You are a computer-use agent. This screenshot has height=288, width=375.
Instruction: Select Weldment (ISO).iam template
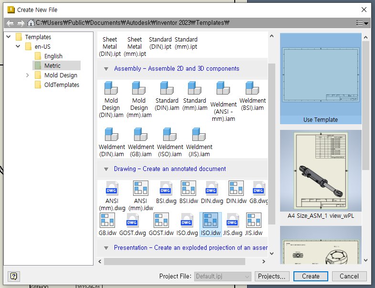click(x=170, y=142)
